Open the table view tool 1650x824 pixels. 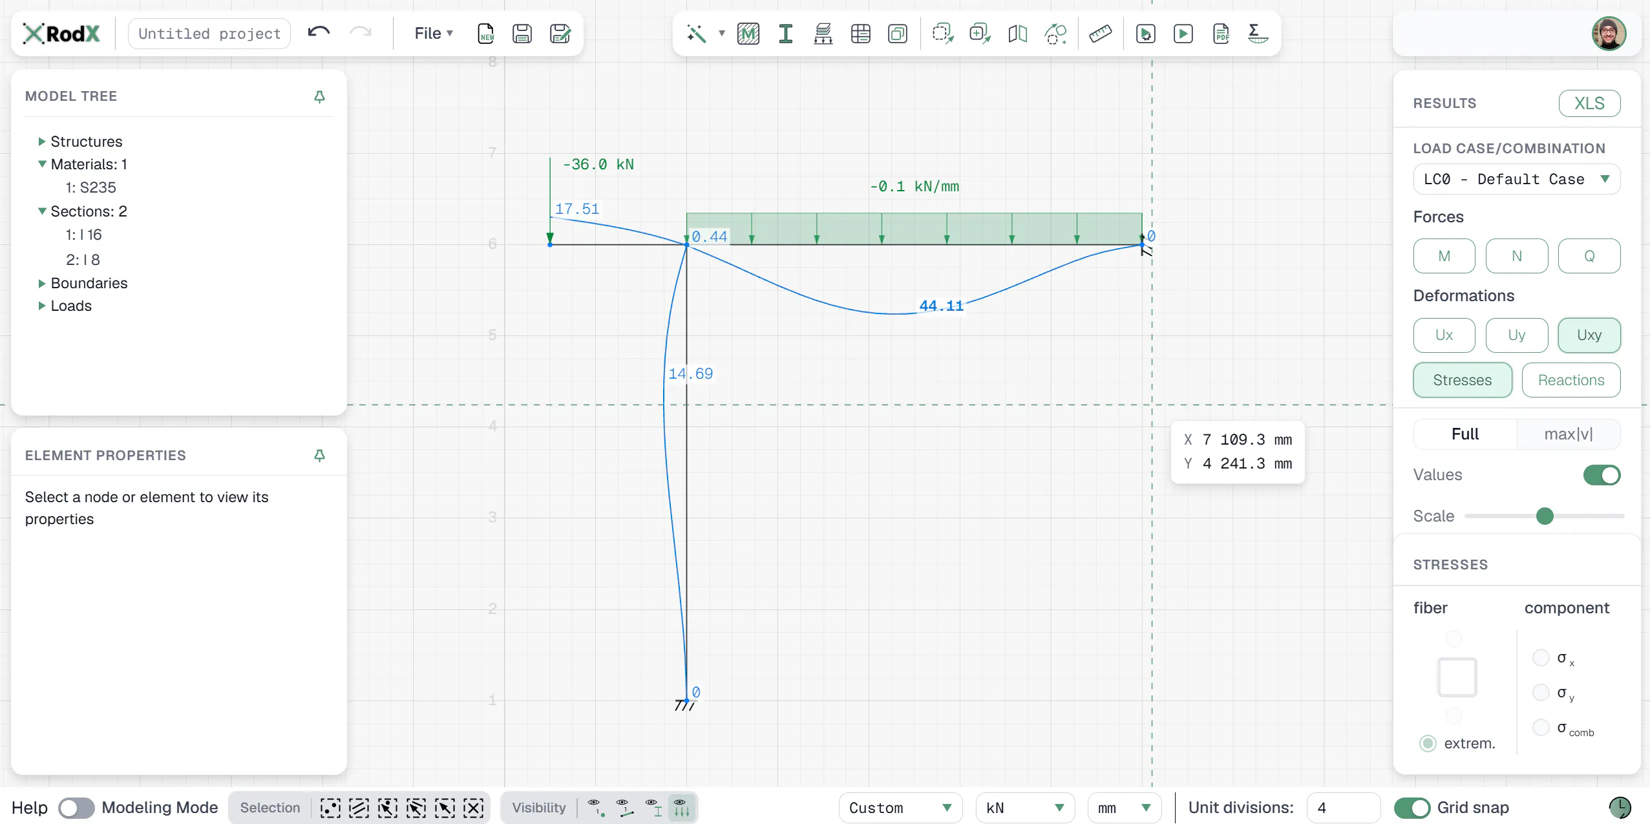coord(860,34)
